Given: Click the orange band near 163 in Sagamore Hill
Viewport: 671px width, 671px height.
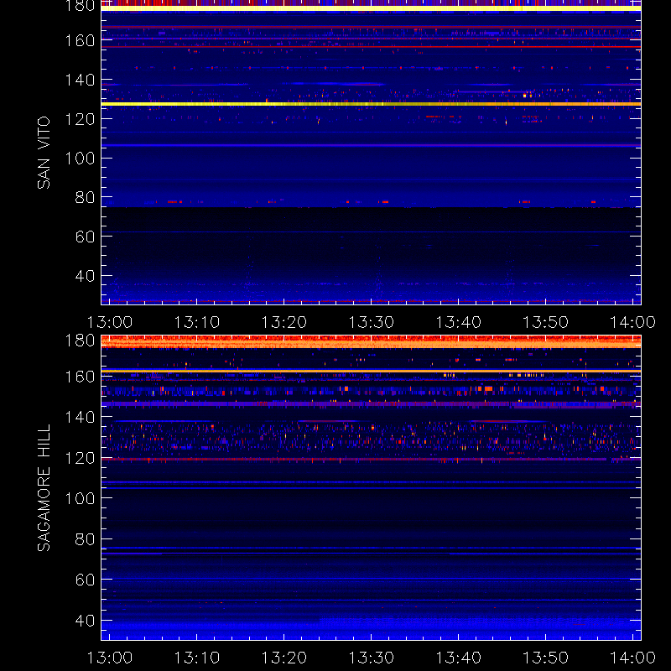Looking at the screenshot, I should (371, 371).
